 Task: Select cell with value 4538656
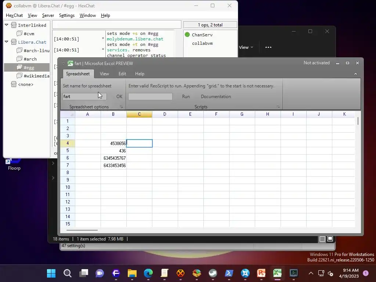pyautogui.click(x=113, y=144)
